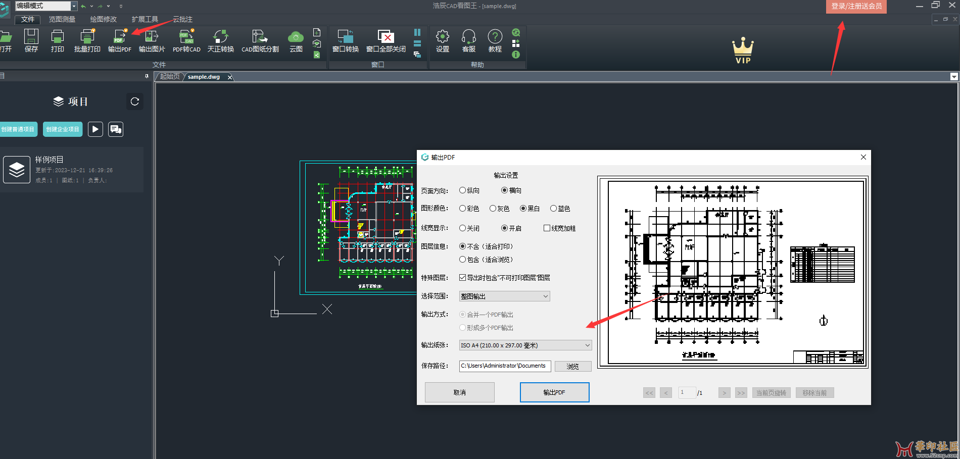Open document tab list dropdown at right
Screen dimensions: 960x459
click(954, 77)
